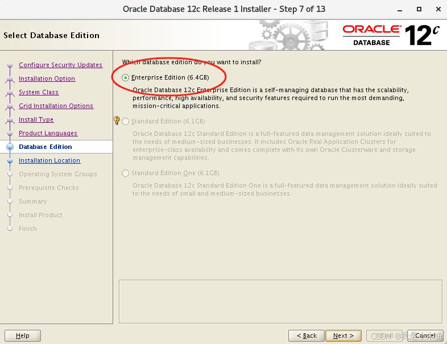Select the Enterprise Edition radio button

(125, 77)
